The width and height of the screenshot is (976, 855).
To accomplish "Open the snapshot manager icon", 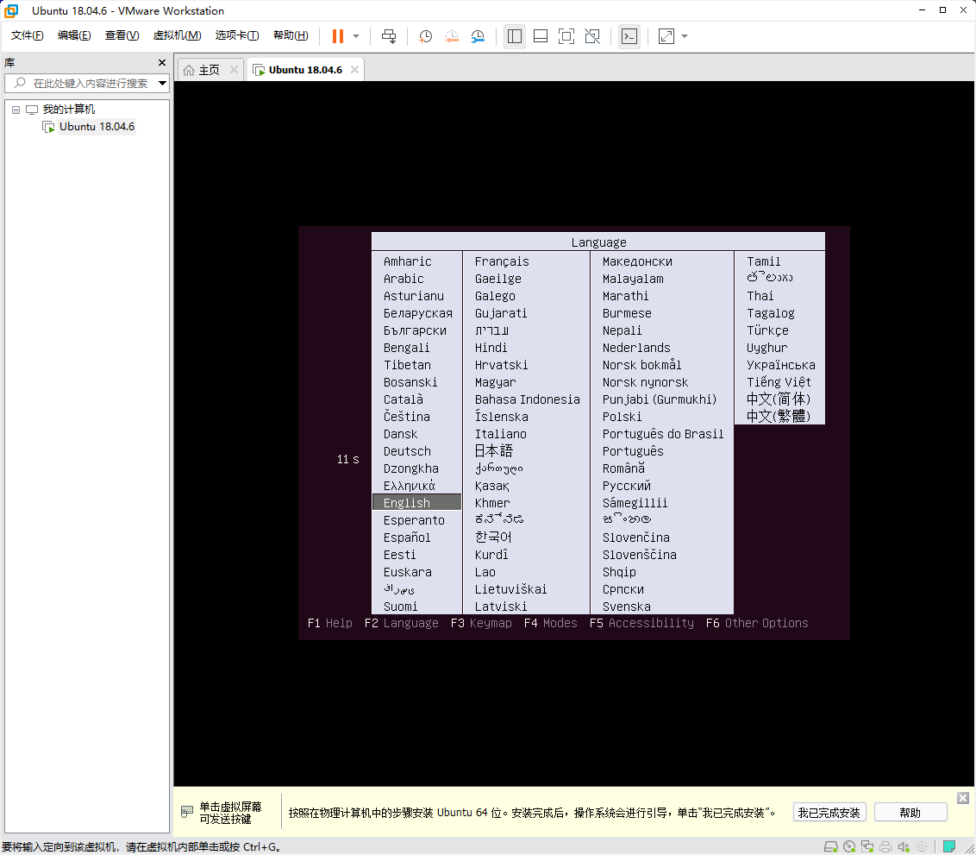I will click(x=478, y=36).
